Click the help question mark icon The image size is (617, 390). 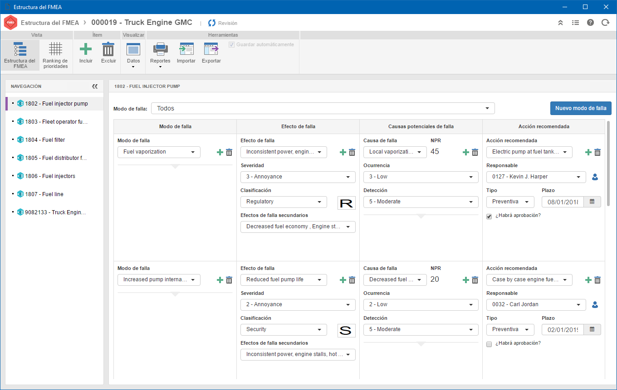click(x=590, y=23)
